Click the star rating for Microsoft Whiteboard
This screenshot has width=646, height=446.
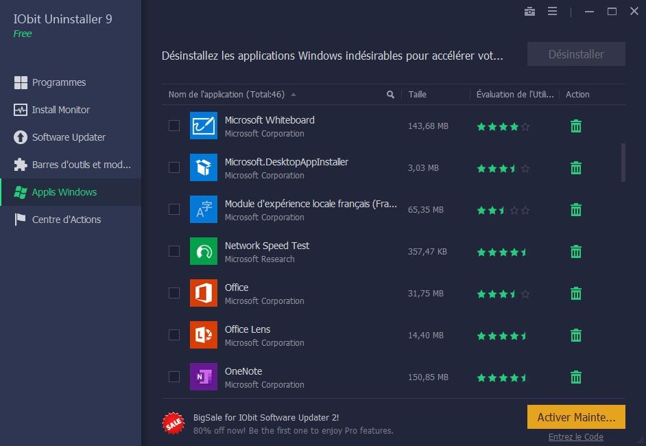(x=503, y=127)
